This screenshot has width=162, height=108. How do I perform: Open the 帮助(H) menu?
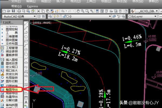pos(16,6)
